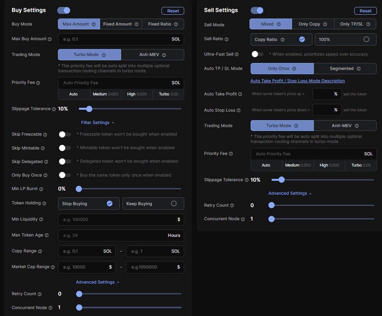Enable Skip Delegated switch
Image resolution: width=382 pixels, height=316 pixels.
click(65, 161)
